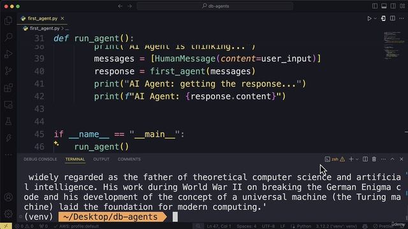The height and width of the screenshot is (229, 408).
Task: Switch to the Debug Console tab
Action: 40,159
